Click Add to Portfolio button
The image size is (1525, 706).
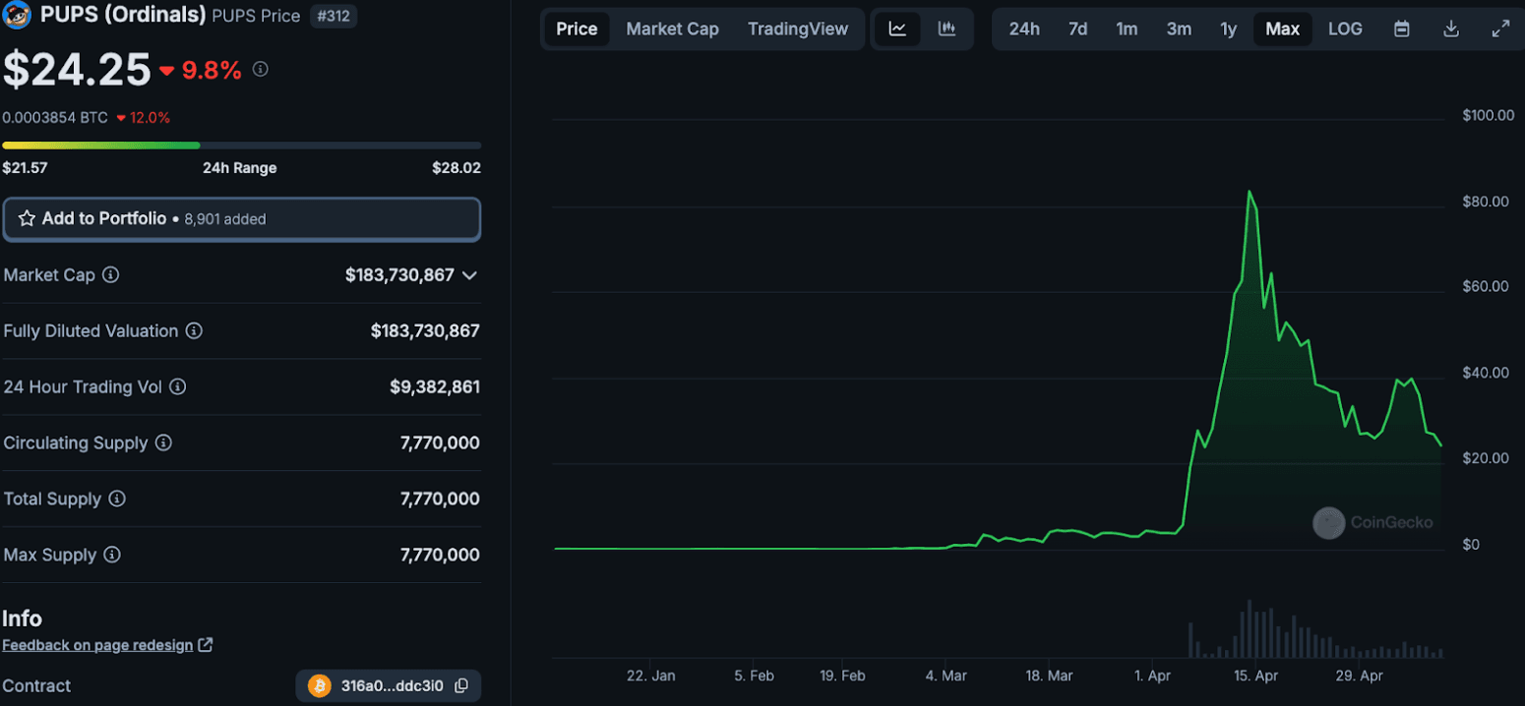(241, 218)
